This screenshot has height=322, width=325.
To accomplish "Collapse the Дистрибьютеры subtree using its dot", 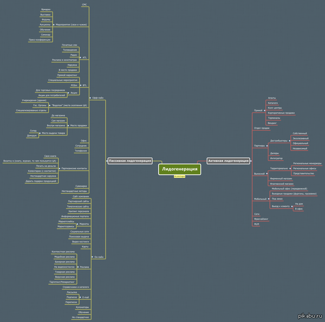I will 289,140.
